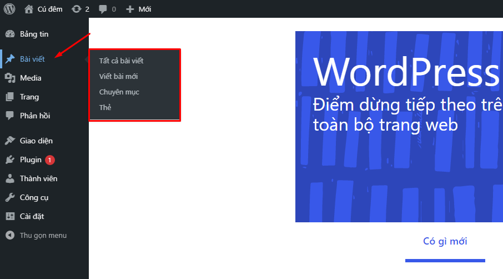Click the Thành viên user icon
503x279 pixels.
[10, 178]
